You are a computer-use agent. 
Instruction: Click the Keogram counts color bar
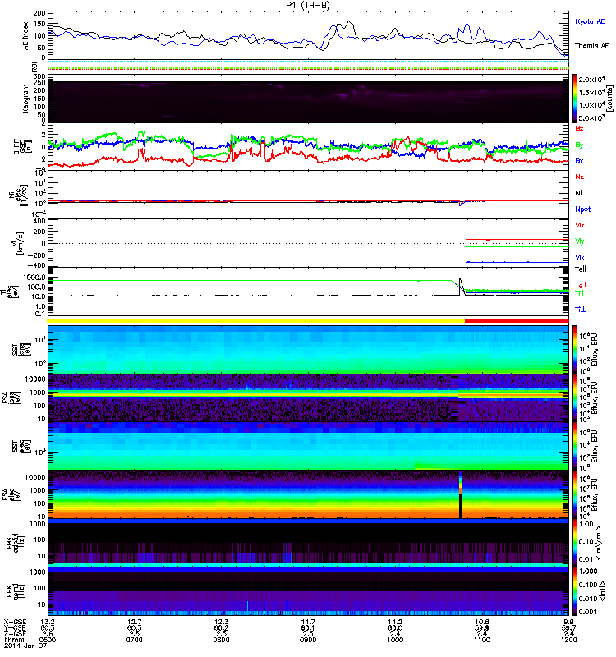click(575, 99)
